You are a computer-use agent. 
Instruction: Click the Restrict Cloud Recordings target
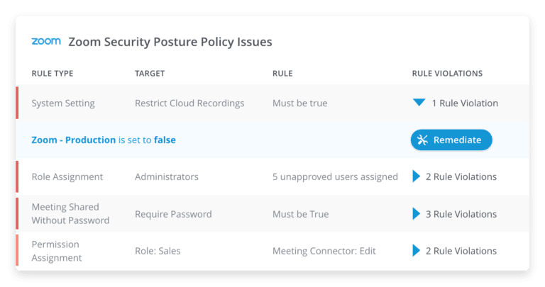[x=189, y=103]
